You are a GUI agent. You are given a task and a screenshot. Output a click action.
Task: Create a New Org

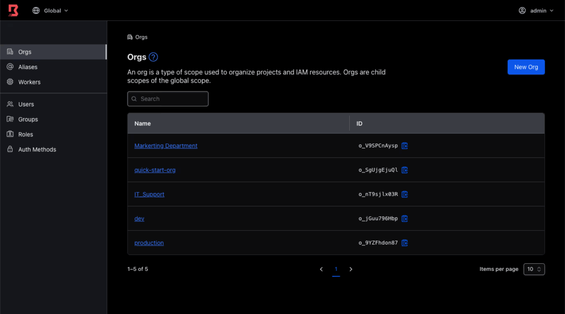(526, 67)
